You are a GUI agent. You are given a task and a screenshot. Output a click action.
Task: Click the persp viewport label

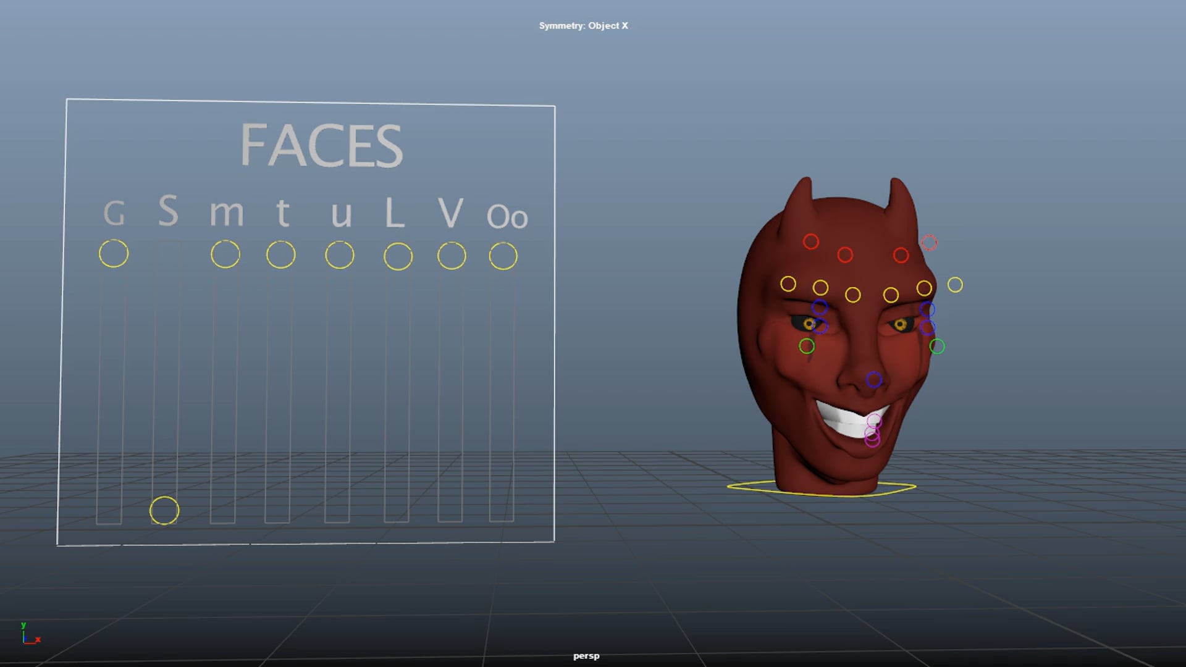[x=586, y=657]
